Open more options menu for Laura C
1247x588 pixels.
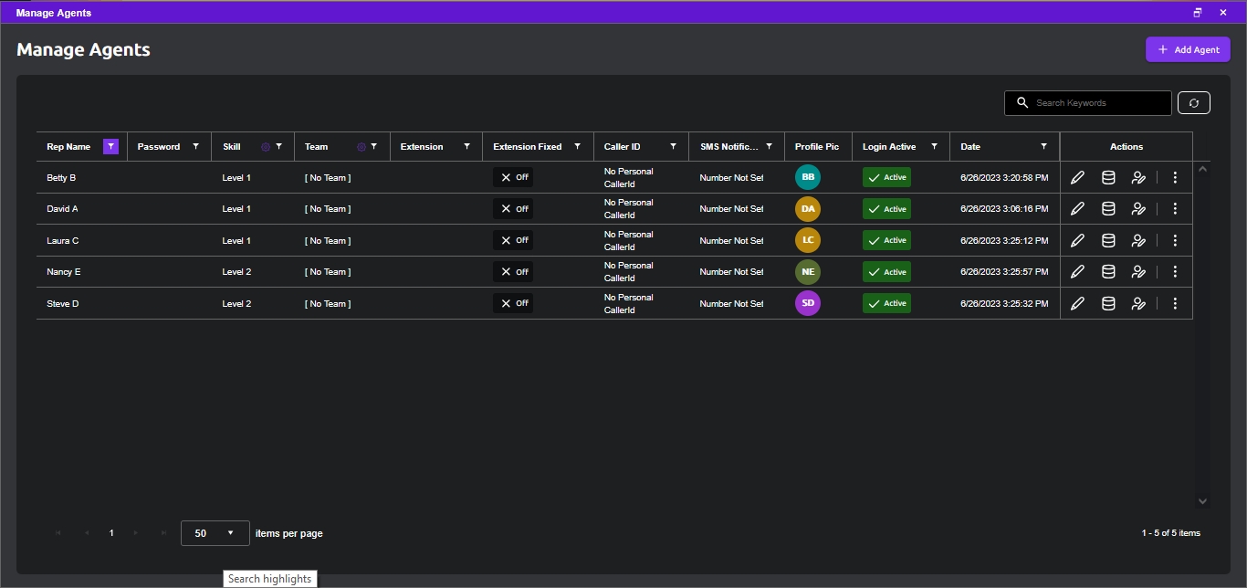pyautogui.click(x=1175, y=241)
